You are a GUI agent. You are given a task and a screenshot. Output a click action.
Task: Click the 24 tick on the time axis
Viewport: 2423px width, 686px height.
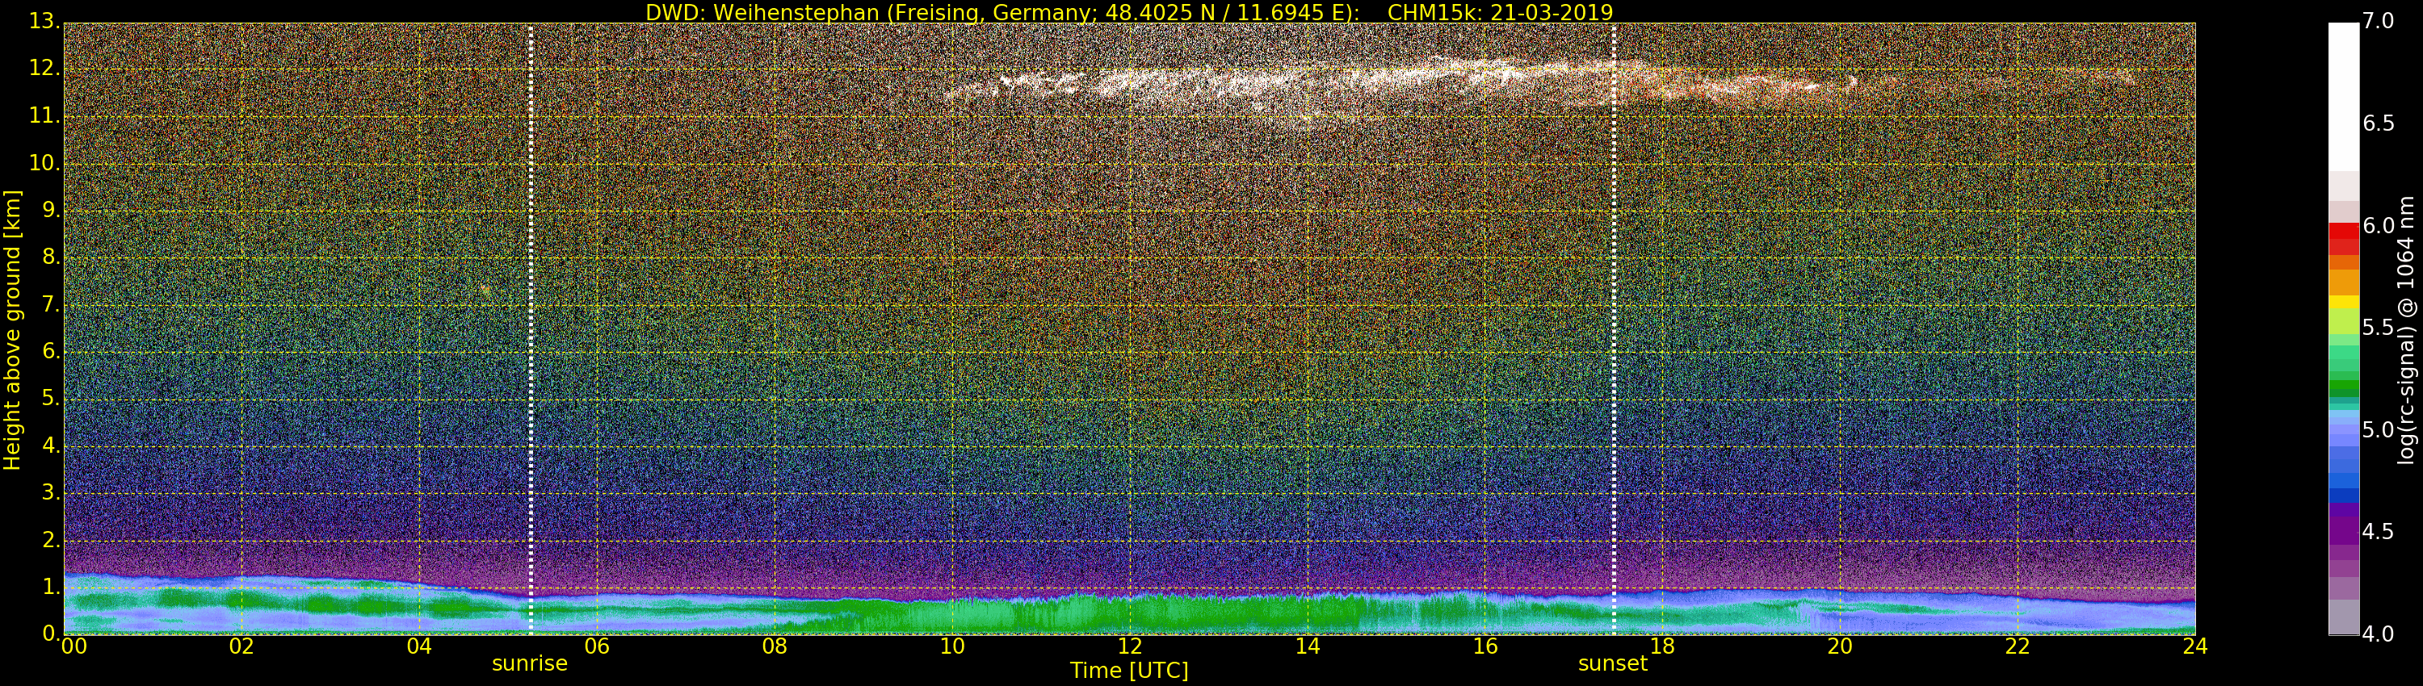(2194, 646)
